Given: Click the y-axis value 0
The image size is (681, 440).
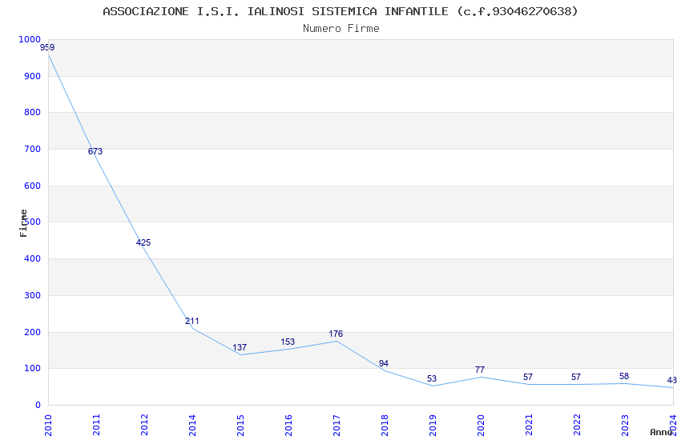Looking at the screenshot, I should point(38,406).
